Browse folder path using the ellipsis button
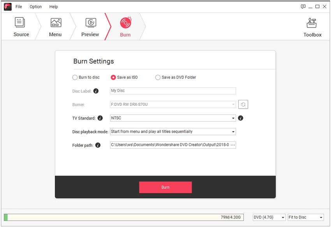The image size is (331, 227). click(232, 145)
